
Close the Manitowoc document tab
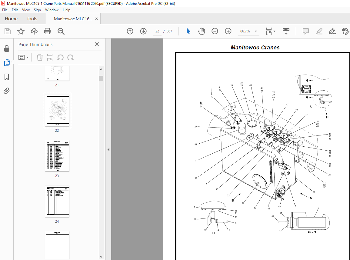coord(96,19)
